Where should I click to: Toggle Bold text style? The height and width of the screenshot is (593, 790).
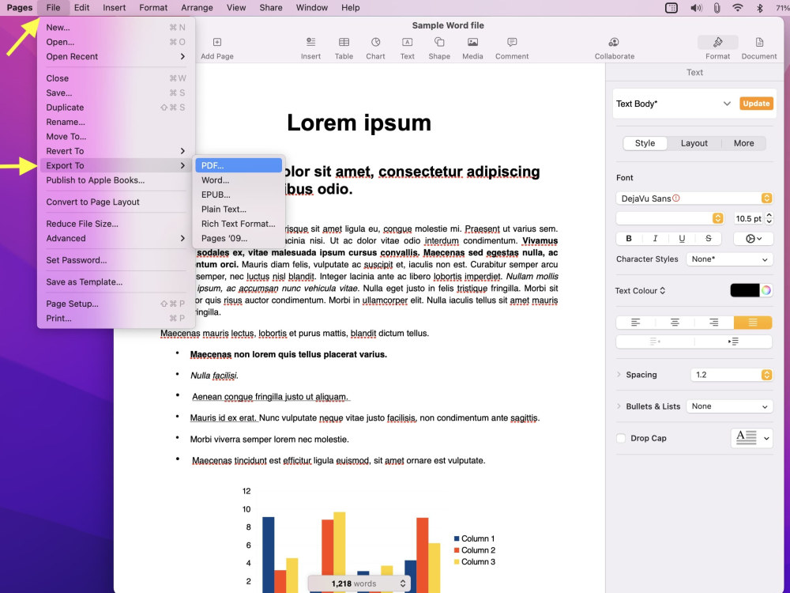click(x=629, y=239)
